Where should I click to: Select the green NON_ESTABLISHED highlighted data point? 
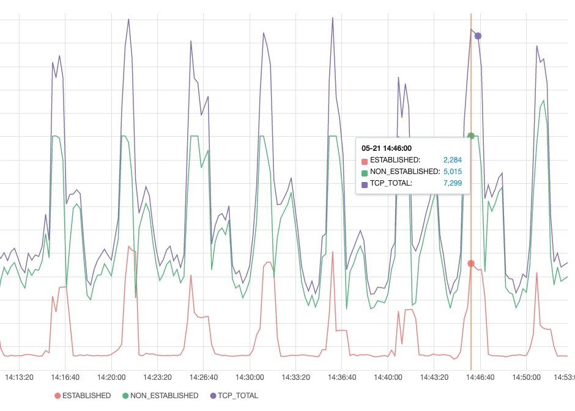click(471, 136)
